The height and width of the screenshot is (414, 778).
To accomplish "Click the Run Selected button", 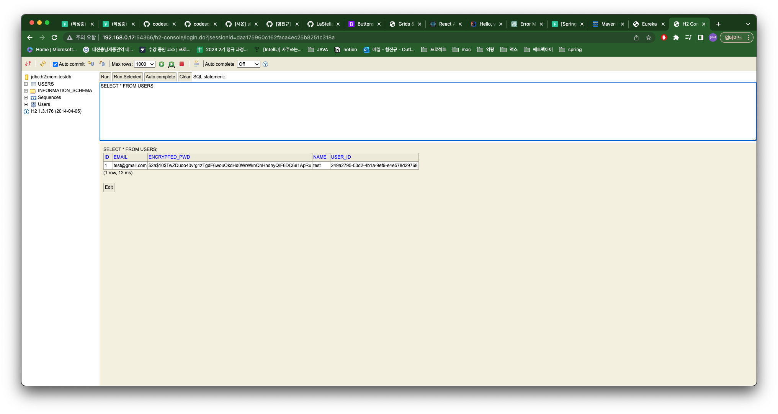I will [x=127, y=77].
